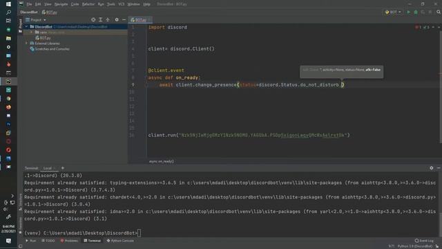Open the Window menu
Screen dimensions: 442x249
[133, 4]
